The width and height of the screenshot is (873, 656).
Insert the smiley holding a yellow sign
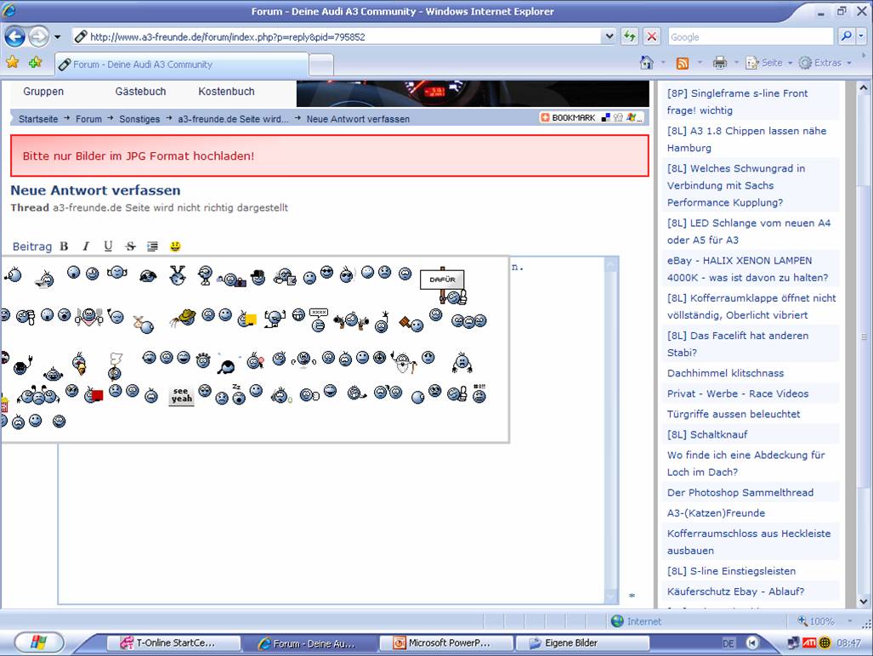pyautogui.click(x=247, y=319)
